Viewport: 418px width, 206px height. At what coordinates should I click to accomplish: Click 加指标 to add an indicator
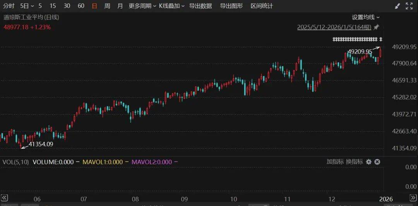click(x=335, y=162)
